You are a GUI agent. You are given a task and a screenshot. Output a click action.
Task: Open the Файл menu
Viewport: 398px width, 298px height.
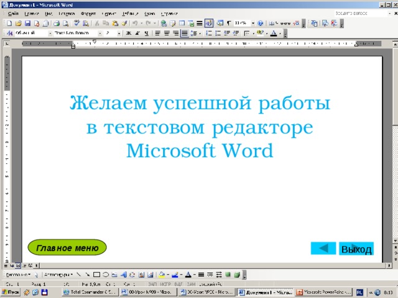point(13,14)
